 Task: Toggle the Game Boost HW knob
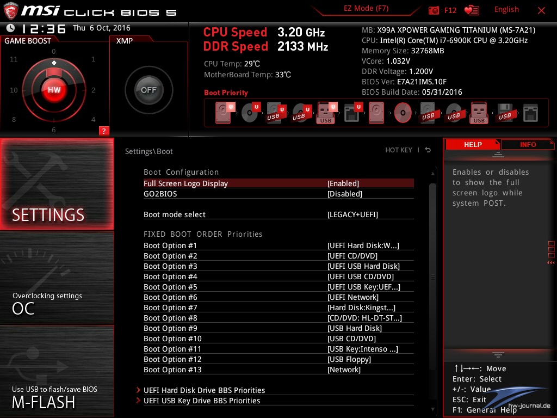tap(54, 90)
